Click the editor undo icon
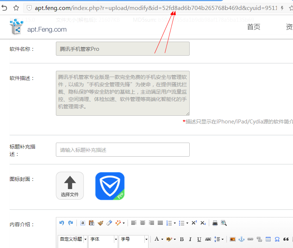This screenshot has width=293, height=248. click(x=62, y=223)
